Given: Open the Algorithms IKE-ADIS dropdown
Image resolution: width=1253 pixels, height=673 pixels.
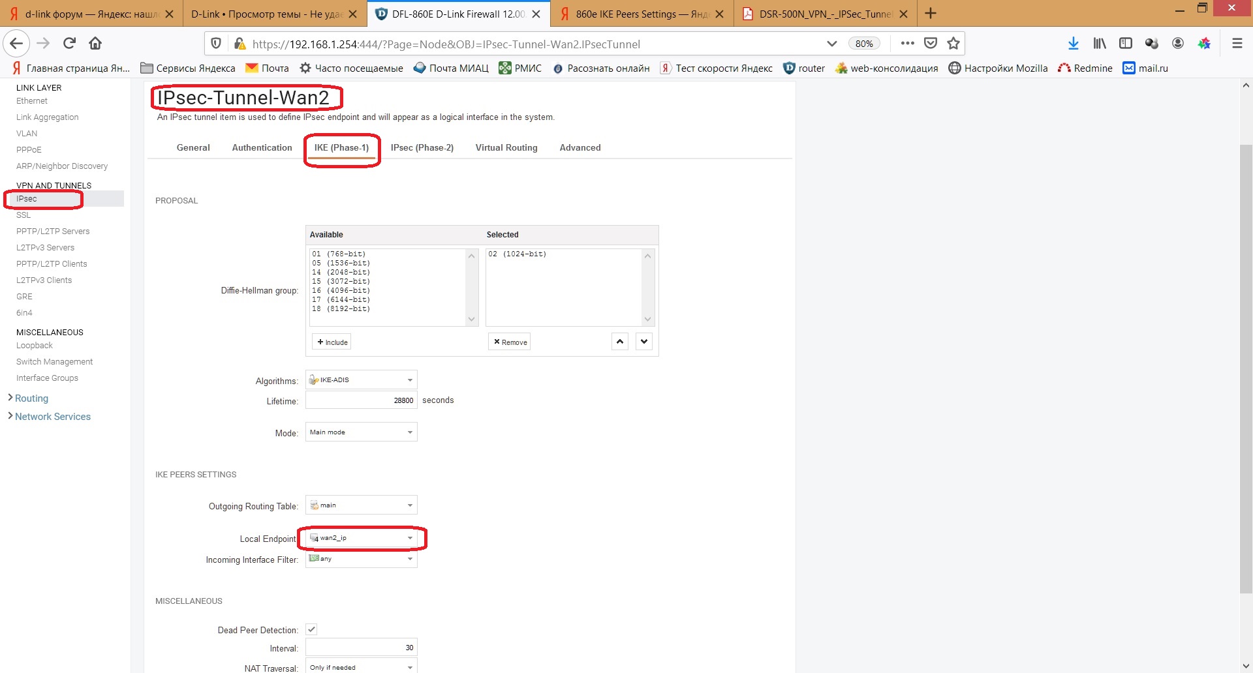Looking at the screenshot, I should [362, 380].
